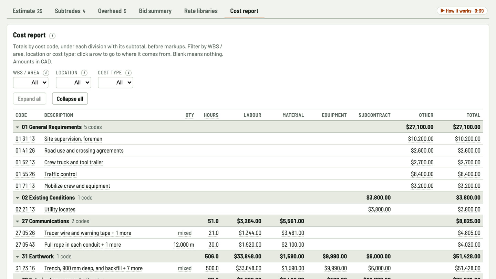Select the Cost report tab
This screenshot has width=496, height=279.
(244, 11)
